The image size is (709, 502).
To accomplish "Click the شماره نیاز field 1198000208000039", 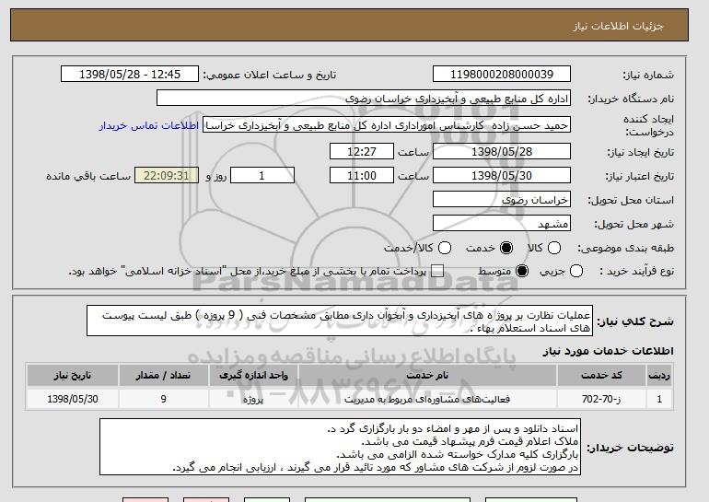I will coord(502,75).
